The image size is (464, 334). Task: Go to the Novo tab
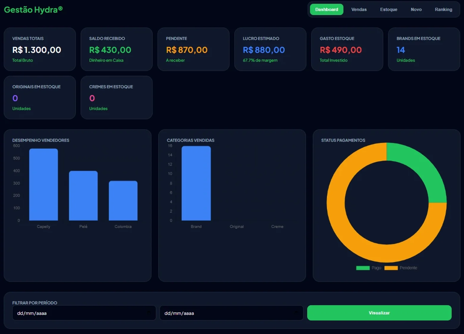click(416, 10)
